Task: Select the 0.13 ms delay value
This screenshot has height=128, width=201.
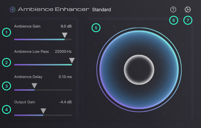Action: coord(65,77)
